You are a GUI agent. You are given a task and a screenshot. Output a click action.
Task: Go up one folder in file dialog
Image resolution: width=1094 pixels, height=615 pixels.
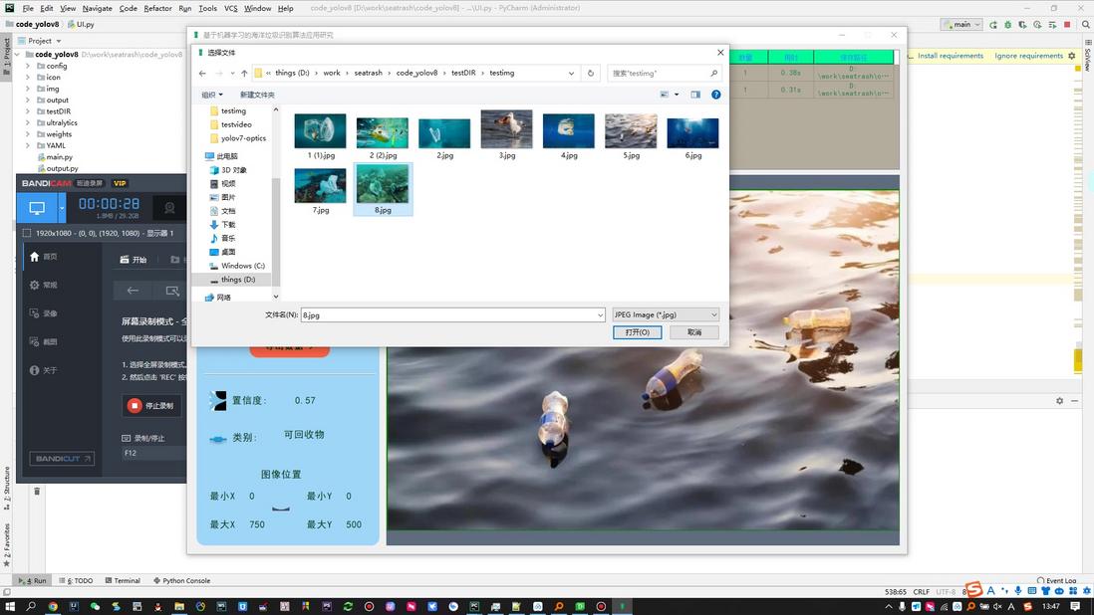click(244, 73)
